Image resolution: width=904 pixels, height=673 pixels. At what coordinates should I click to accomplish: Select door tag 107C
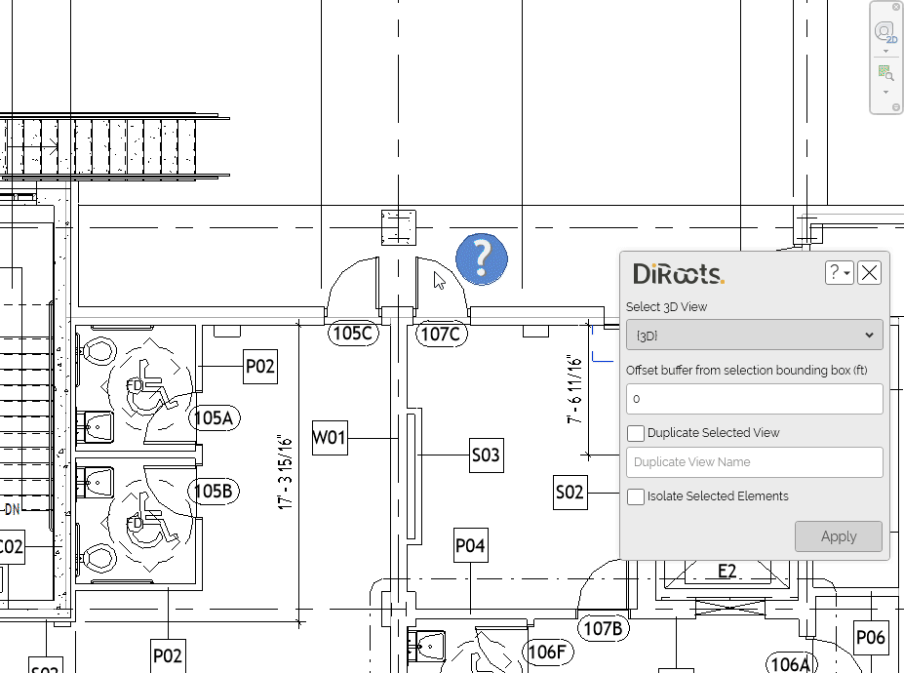440,335
